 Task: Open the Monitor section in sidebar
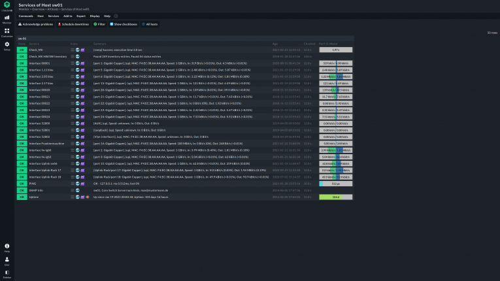[x=7, y=20]
